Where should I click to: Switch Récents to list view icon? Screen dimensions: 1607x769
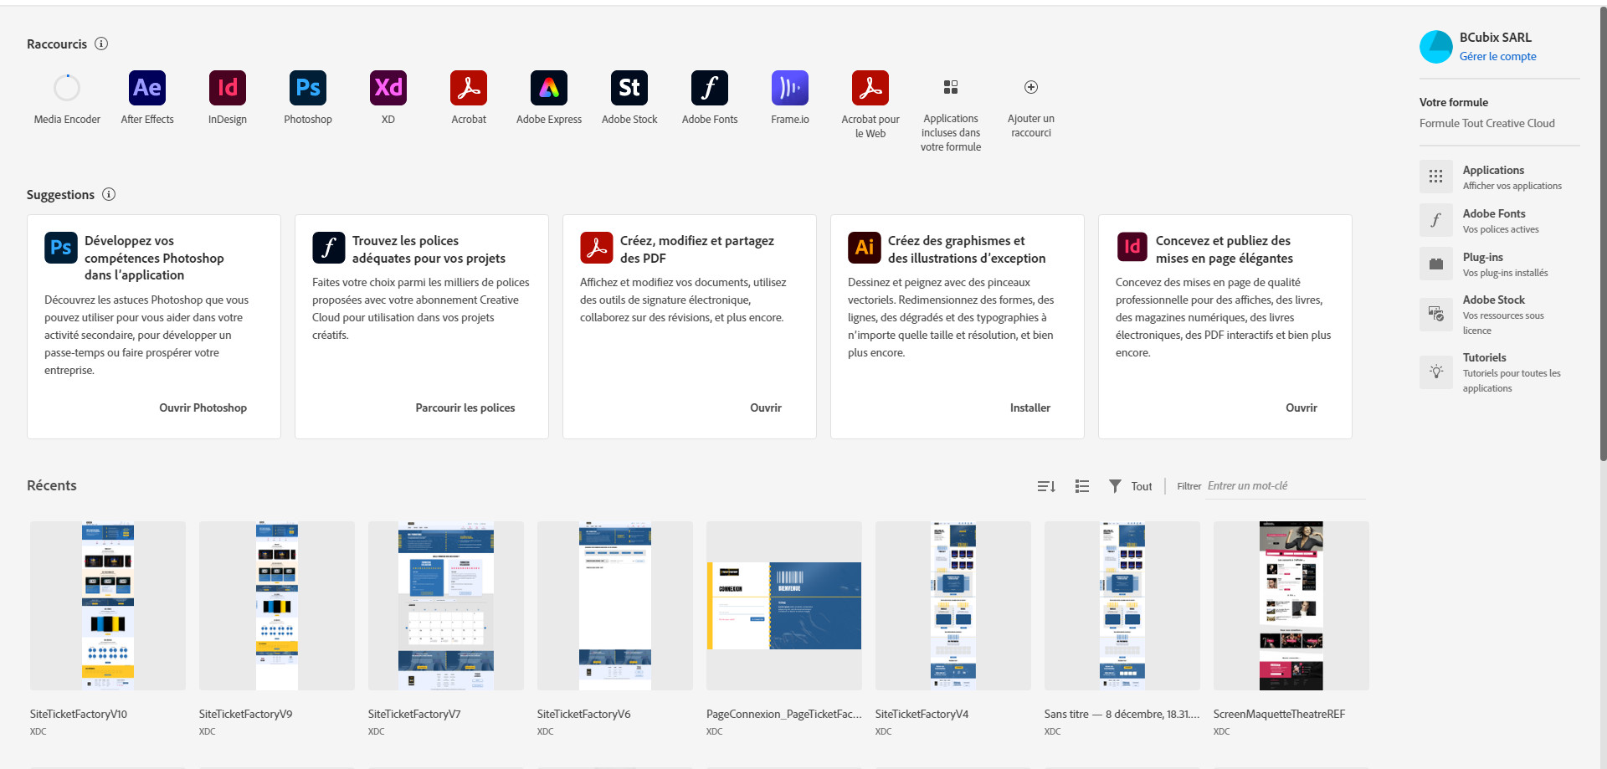pyautogui.click(x=1082, y=486)
